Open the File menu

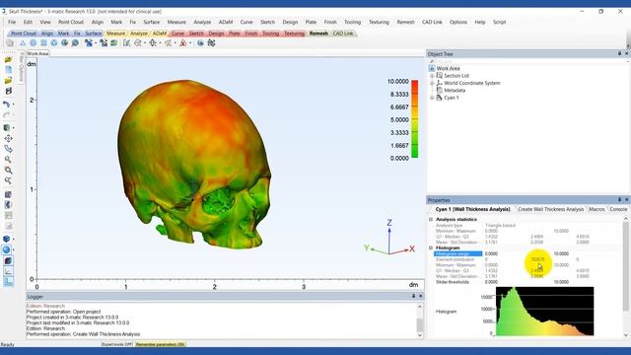coord(12,22)
